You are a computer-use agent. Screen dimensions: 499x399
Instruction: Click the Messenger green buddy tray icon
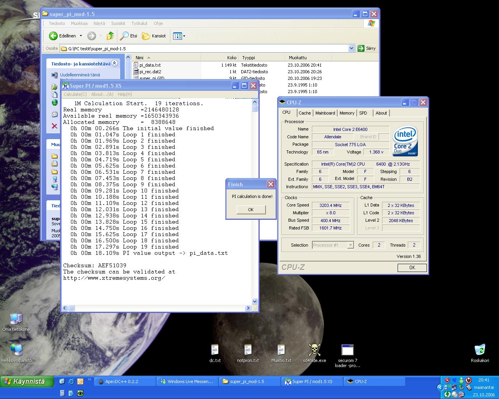[x=461, y=380]
